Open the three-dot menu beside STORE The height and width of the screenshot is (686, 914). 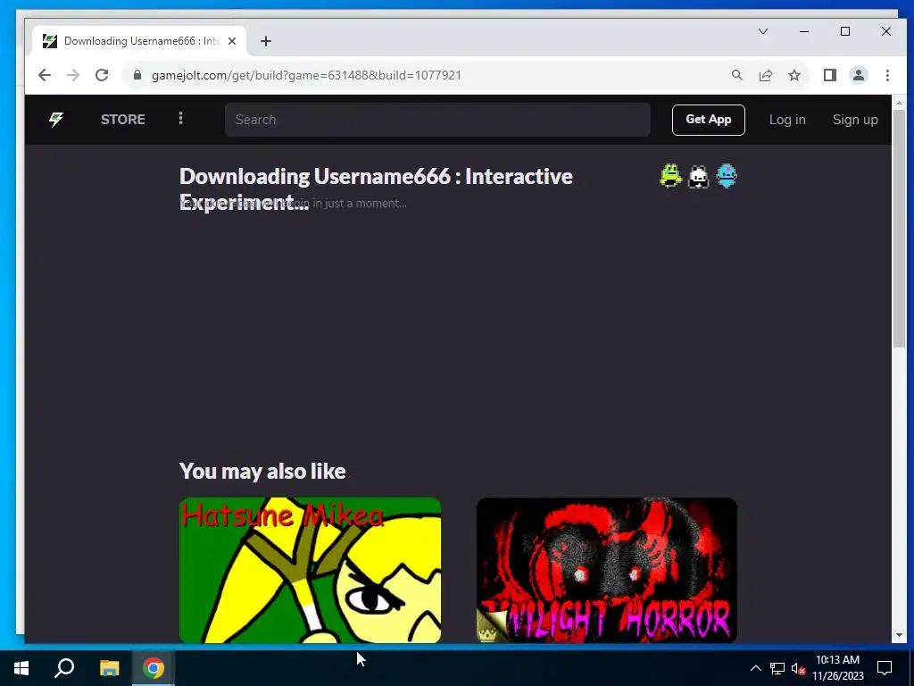point(180,119)
